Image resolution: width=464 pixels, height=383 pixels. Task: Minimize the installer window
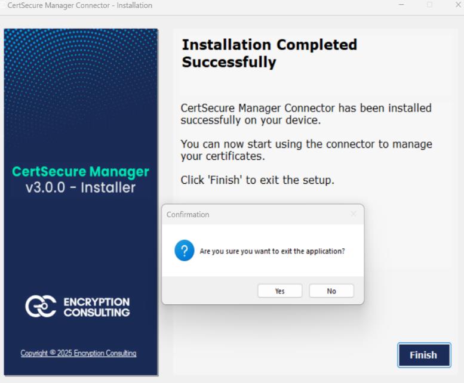point(401,5)
